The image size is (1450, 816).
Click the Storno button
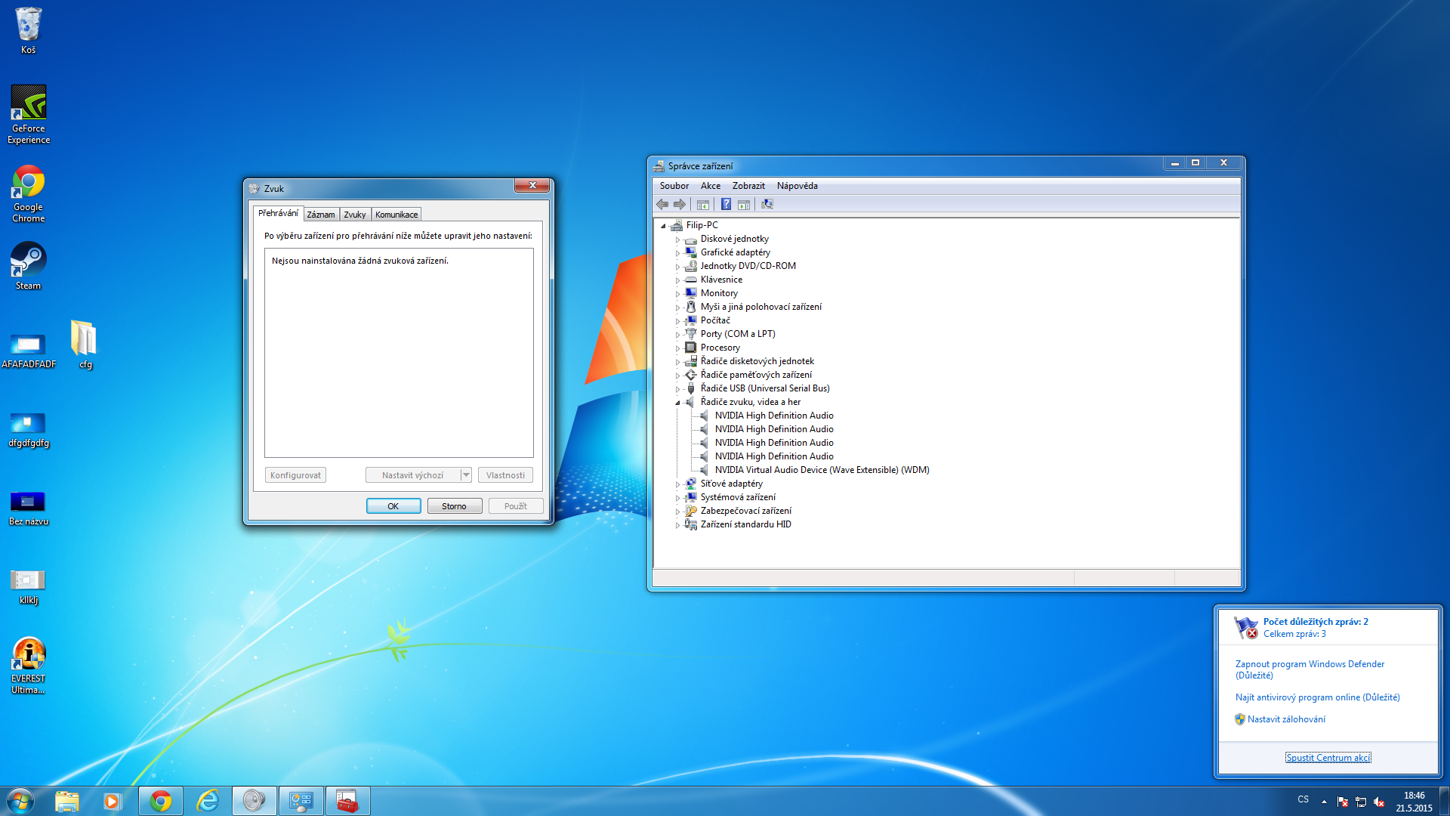[454, 506]
